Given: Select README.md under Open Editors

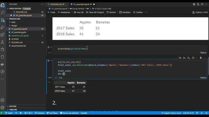Looking at the screenshot, I should [22, 12].
